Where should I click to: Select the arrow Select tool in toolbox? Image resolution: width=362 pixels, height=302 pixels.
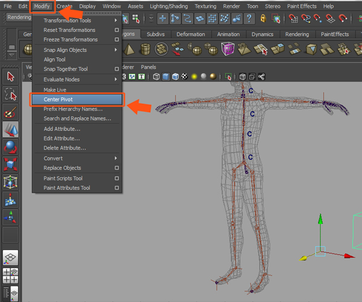click(x=10, y=77)
